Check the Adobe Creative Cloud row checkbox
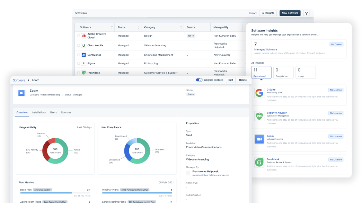 pos(78,35)
